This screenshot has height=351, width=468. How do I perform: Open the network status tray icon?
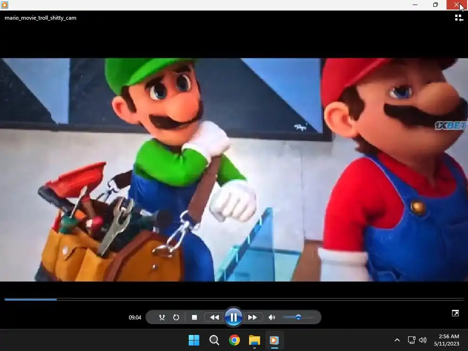tap(412, 340)
